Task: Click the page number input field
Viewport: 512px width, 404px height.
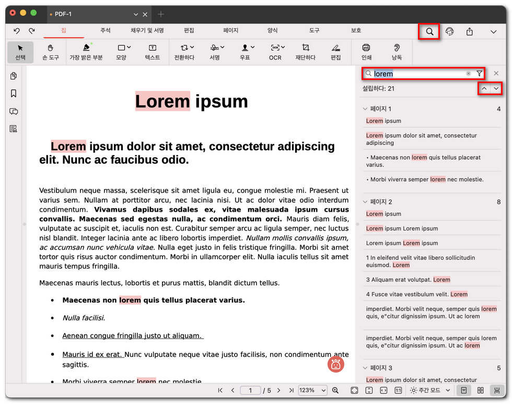Action: pos(250,390)
